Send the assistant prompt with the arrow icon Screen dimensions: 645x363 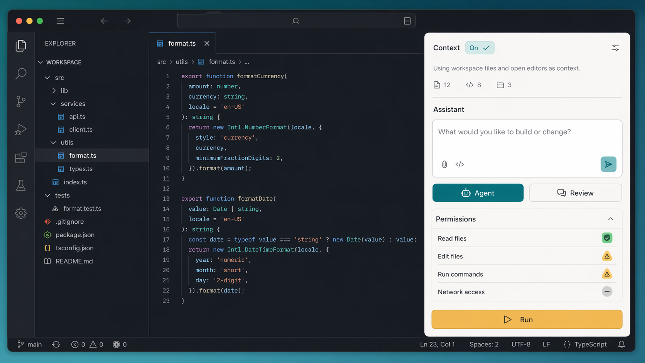tap(608, 164)
